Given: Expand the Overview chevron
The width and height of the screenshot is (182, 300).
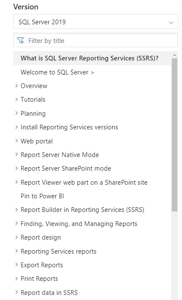Looking at the screenshot, I should [x=17, y=86].
